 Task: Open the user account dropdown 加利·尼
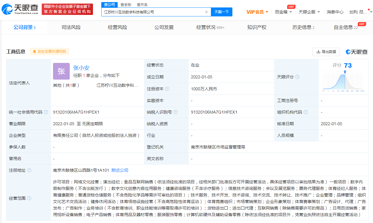click(361, 12)
